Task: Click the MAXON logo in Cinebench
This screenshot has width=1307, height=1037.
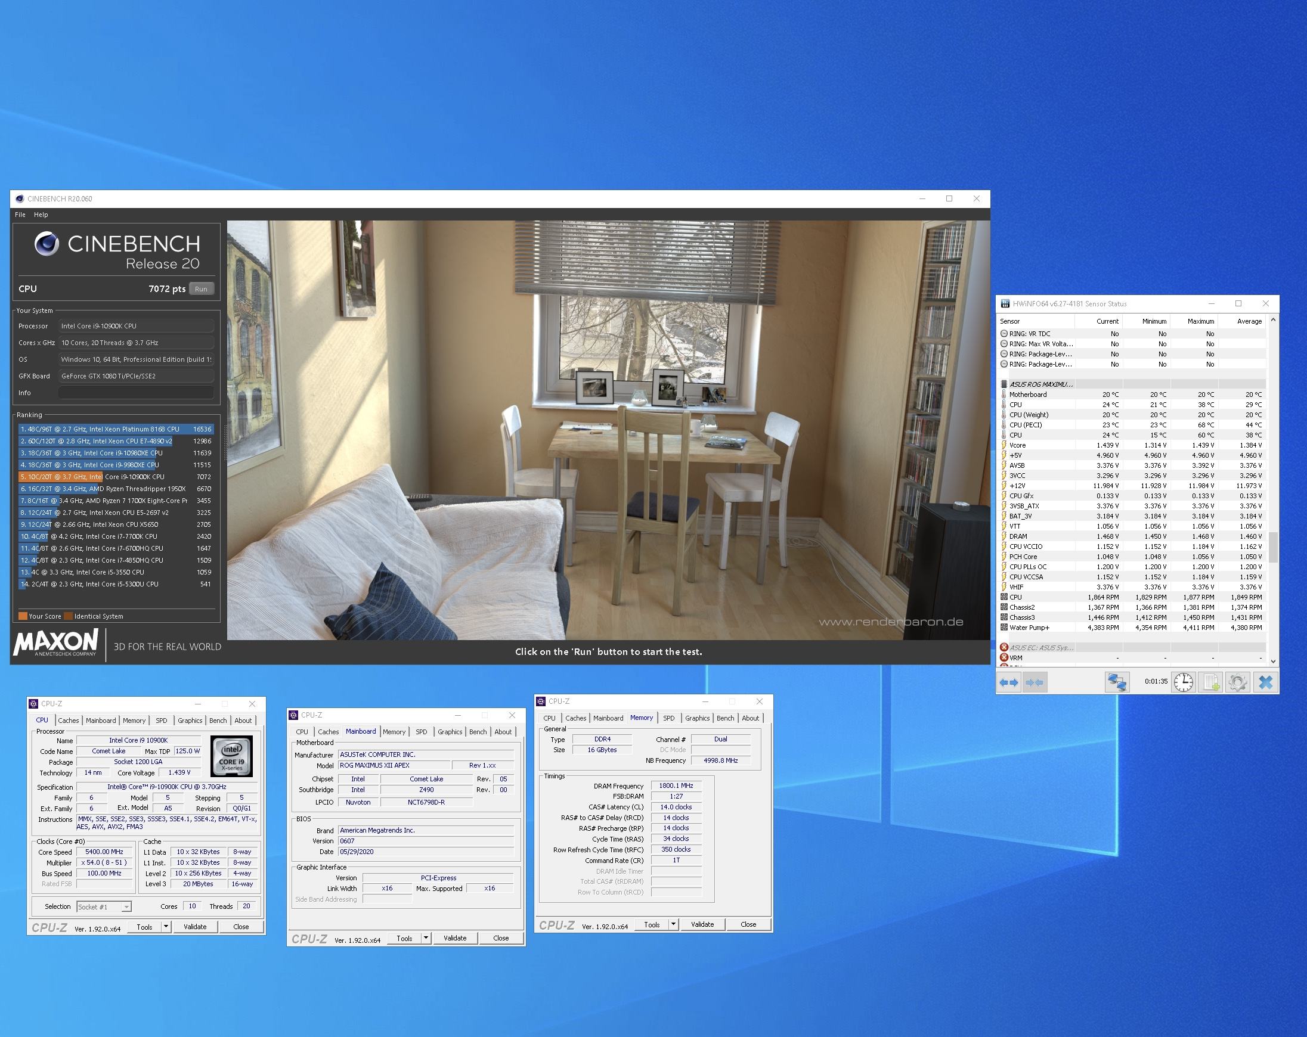Action: (x=56, y=642)
